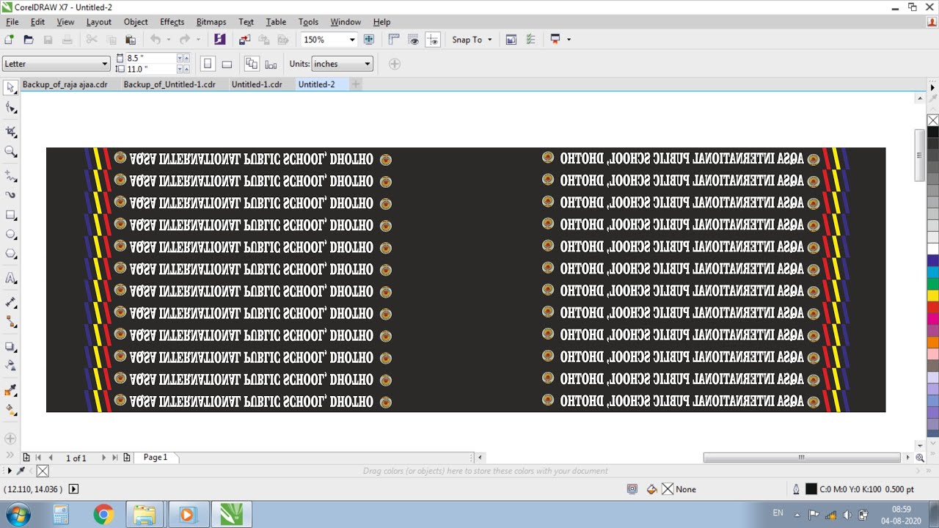Open the Units inches dropdown

pyautogui.click(x=368, y=64)
